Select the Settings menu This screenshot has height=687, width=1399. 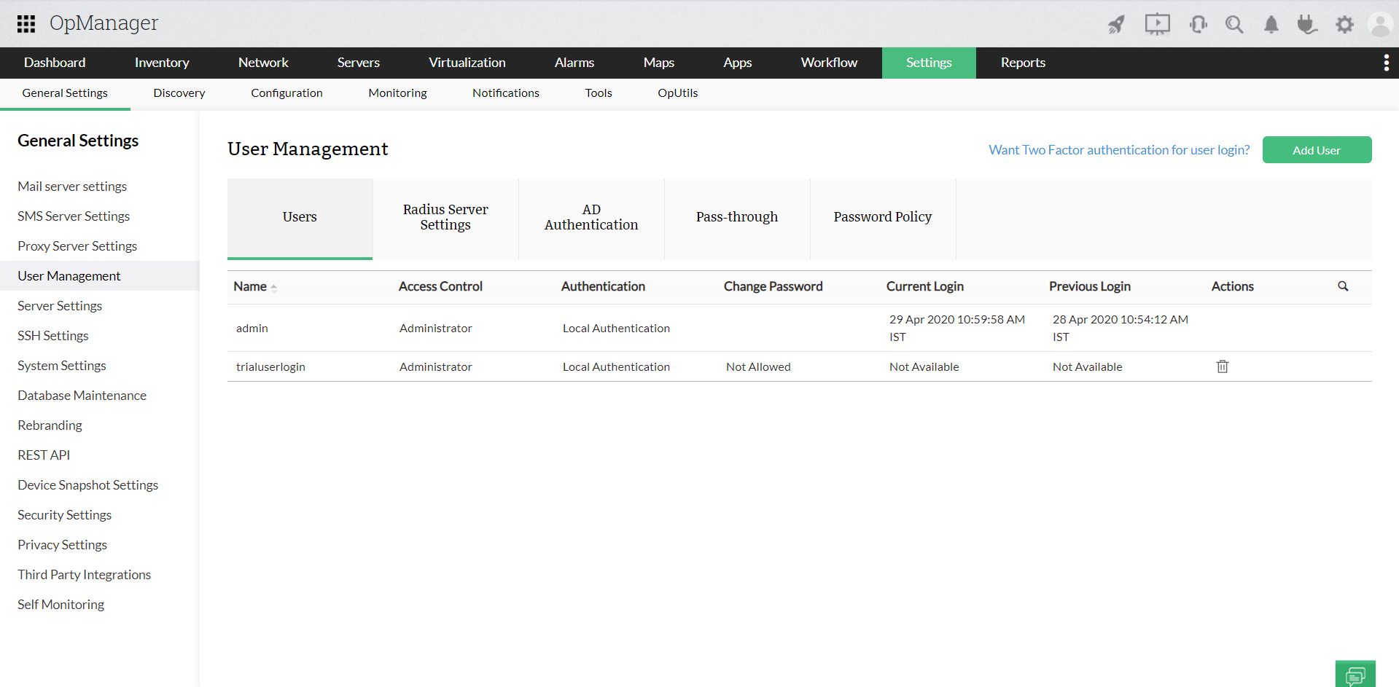click(929, 63)
